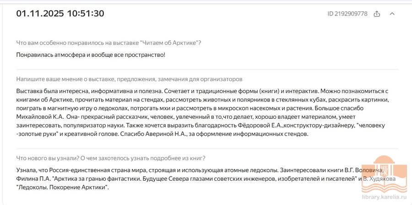The height and width of the screenshot is (205, 412).
Task: Click the question "Что вам особенно понравилось на выставке"
Action: 108,43
